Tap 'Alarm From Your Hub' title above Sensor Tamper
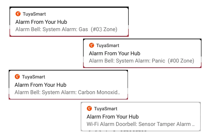 click(x=112, y=117)
